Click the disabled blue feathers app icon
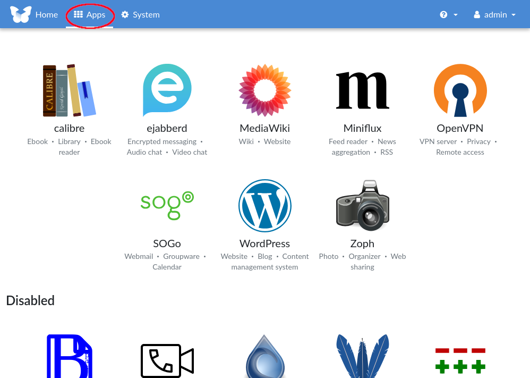Screen dimensions: 530x378 coord(362,356)
